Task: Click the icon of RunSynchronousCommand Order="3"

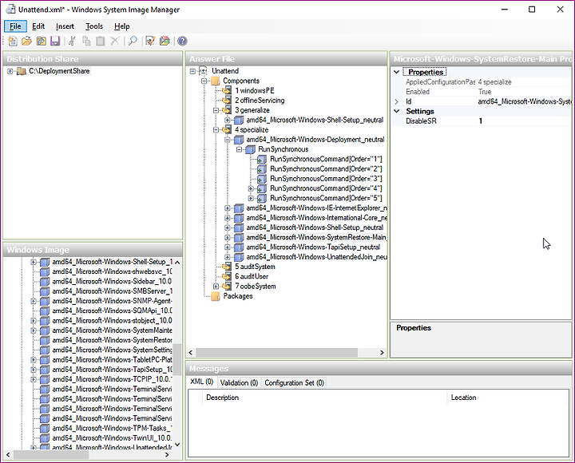Action: click(x=262, y=179)
